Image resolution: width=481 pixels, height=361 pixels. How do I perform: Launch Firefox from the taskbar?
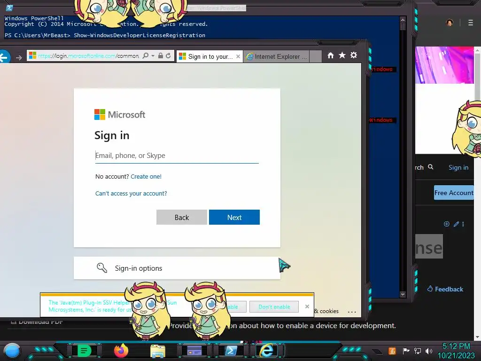point(121,351)
